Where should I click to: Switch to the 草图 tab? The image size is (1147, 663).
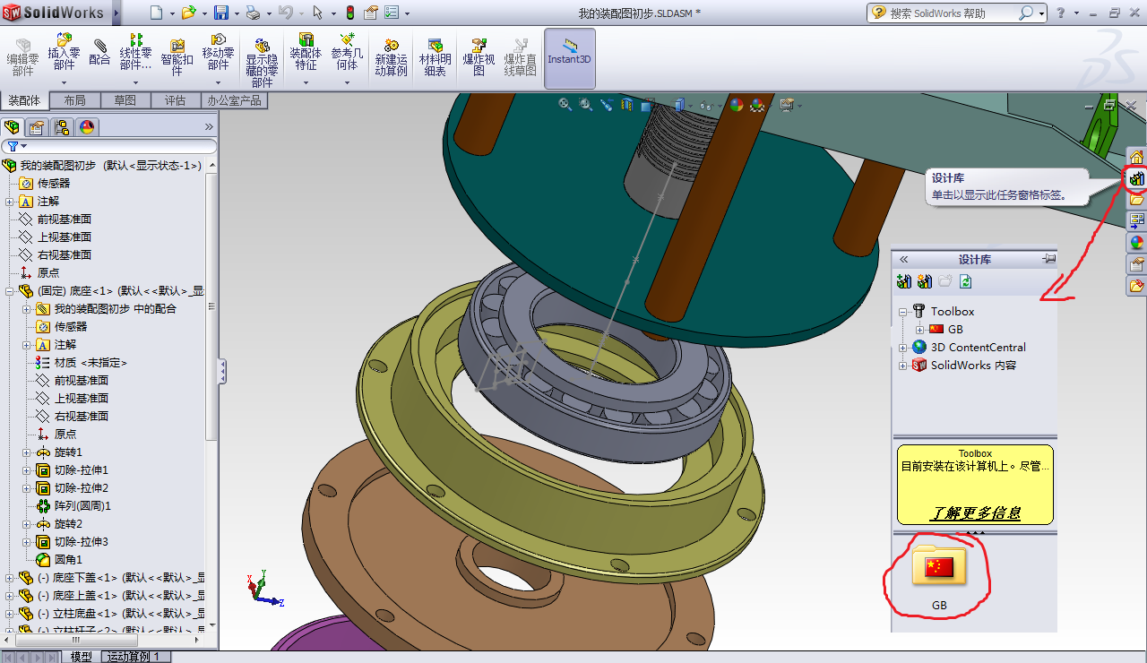(x=125, y=100)
